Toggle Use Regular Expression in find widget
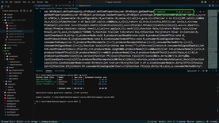This screenshot has height=123, width=219. point(182,12)
